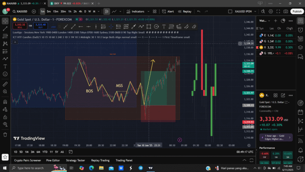This screenshot has width=305, height=172.
Task: Click the trash icon to remove drawings
Action: point(5,134)
